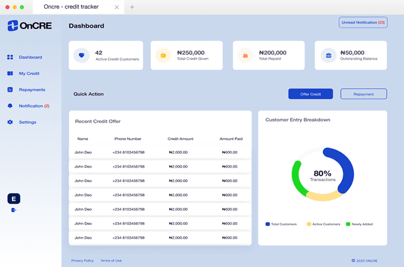Open the Privacy Policy link

click(82, 260)
